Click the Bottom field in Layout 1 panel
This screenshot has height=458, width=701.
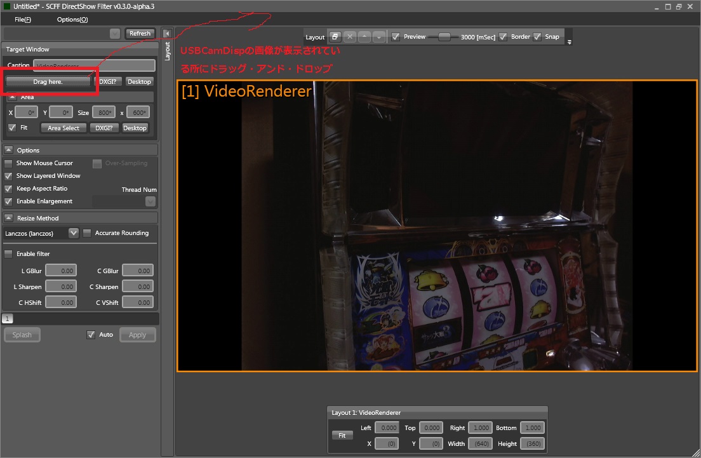tap(532, 428)
